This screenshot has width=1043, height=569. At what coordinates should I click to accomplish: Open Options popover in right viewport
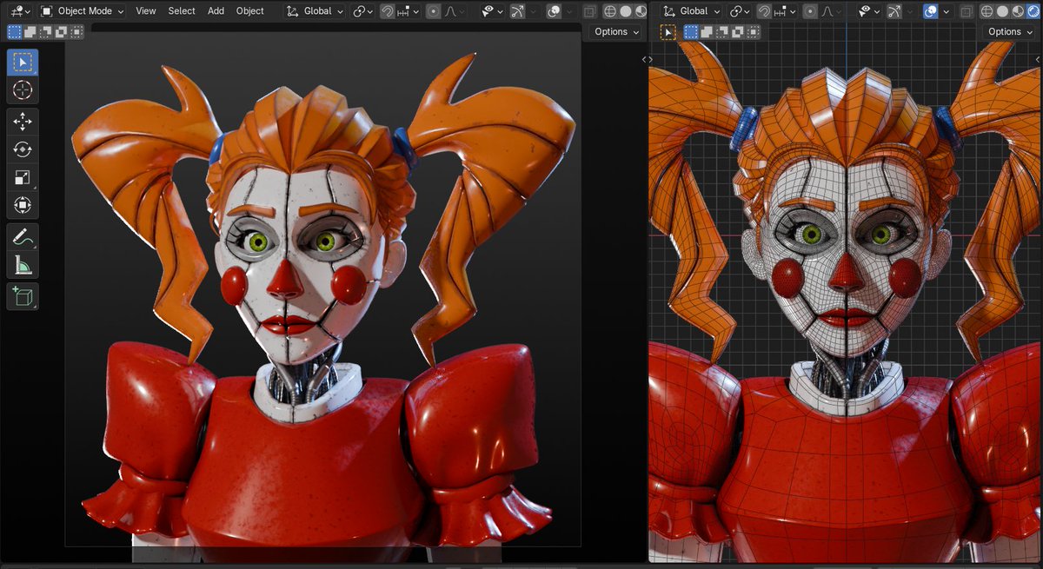[1010, 31]
